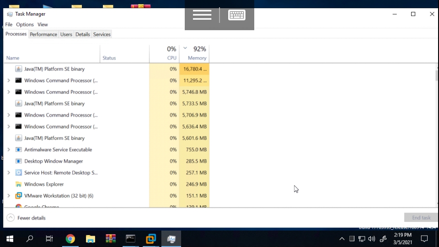This screenshot has height=247, width=439.
Task: Switch to the Users tab
Action: coord(66,34)
